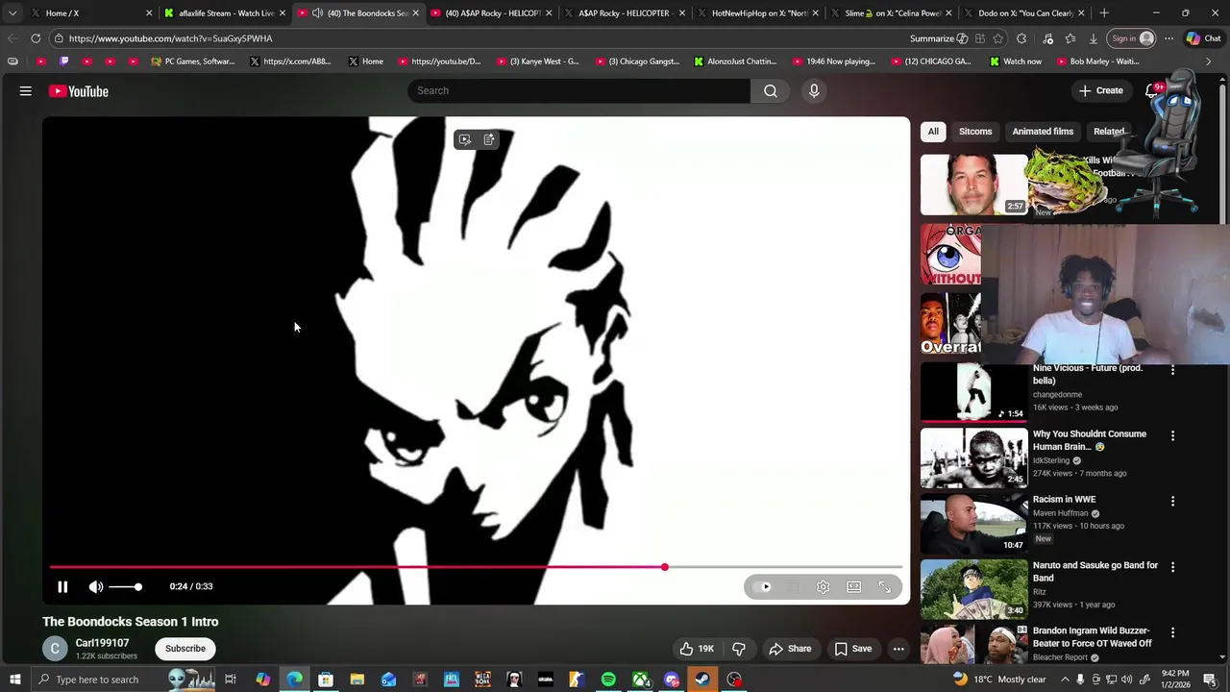Mute the video using the speaker icon
The width and height of the screenshot is (1230, 692).
96,586
